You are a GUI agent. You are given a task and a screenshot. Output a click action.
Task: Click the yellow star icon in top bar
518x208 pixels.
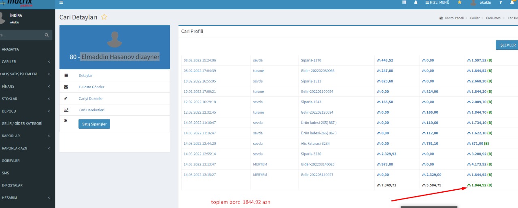[x=459, y=2]
